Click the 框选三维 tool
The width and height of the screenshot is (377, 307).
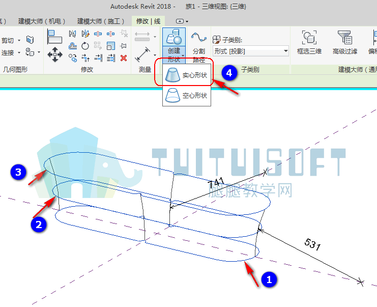(309, 42)
